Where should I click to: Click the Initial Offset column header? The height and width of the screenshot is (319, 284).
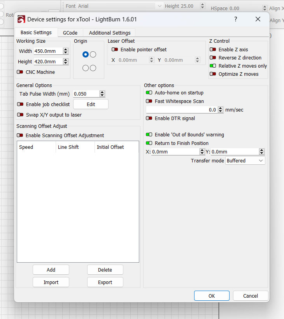(x=117, y=147)
